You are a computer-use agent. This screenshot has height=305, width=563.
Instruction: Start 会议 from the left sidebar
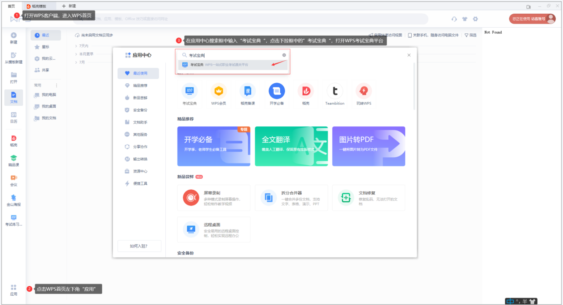tap(14, 180)
